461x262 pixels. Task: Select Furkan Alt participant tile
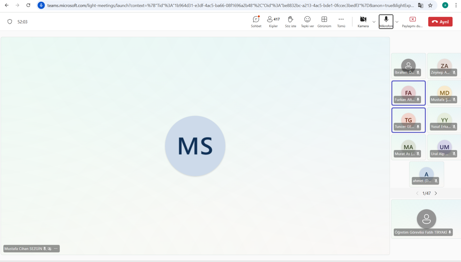tap(408, 93)
